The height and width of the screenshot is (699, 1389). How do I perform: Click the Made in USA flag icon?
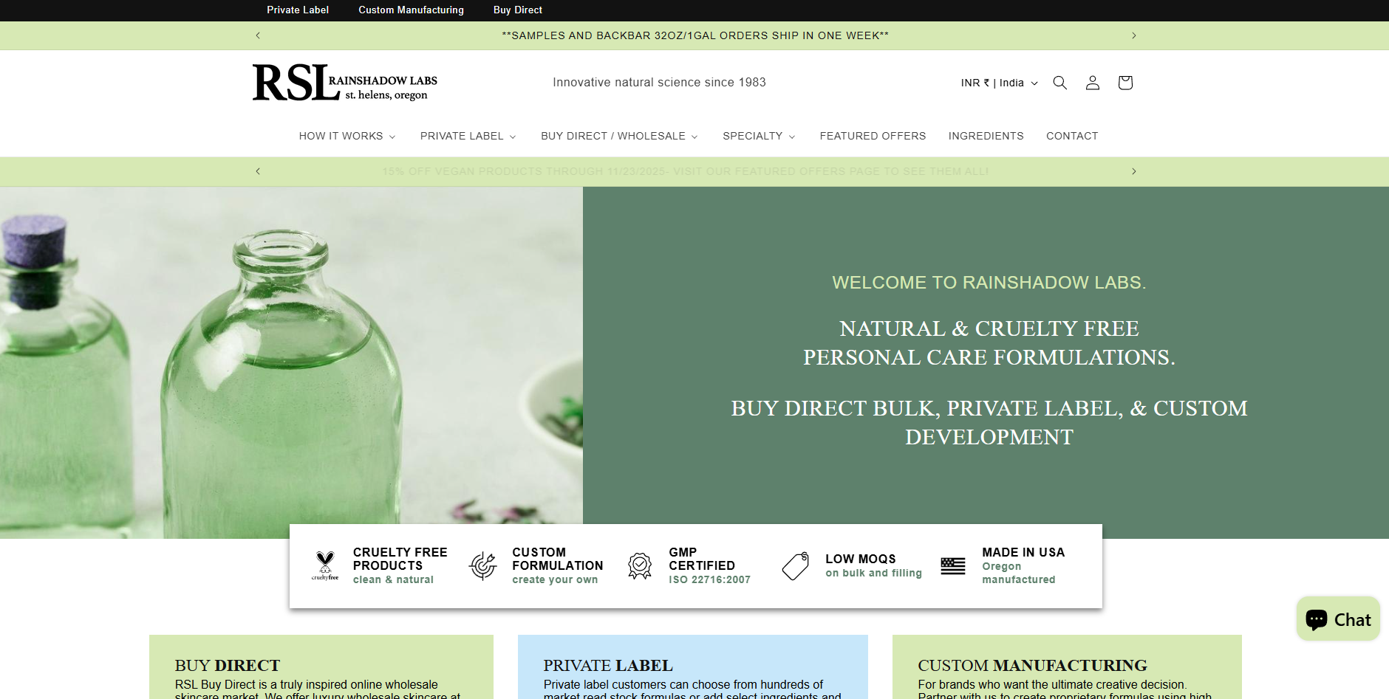coord(952,565)
